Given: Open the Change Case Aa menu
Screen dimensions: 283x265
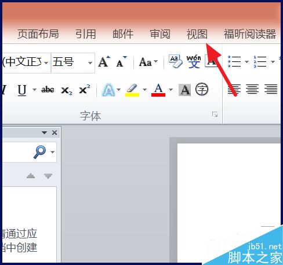Looking at the screenshot, I should pyautogui.click(x=148, y=62).
